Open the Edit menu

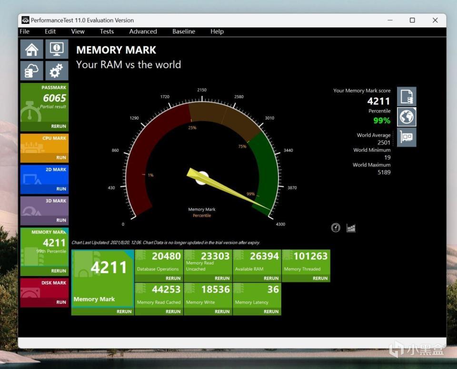click(x=50, y=31)
